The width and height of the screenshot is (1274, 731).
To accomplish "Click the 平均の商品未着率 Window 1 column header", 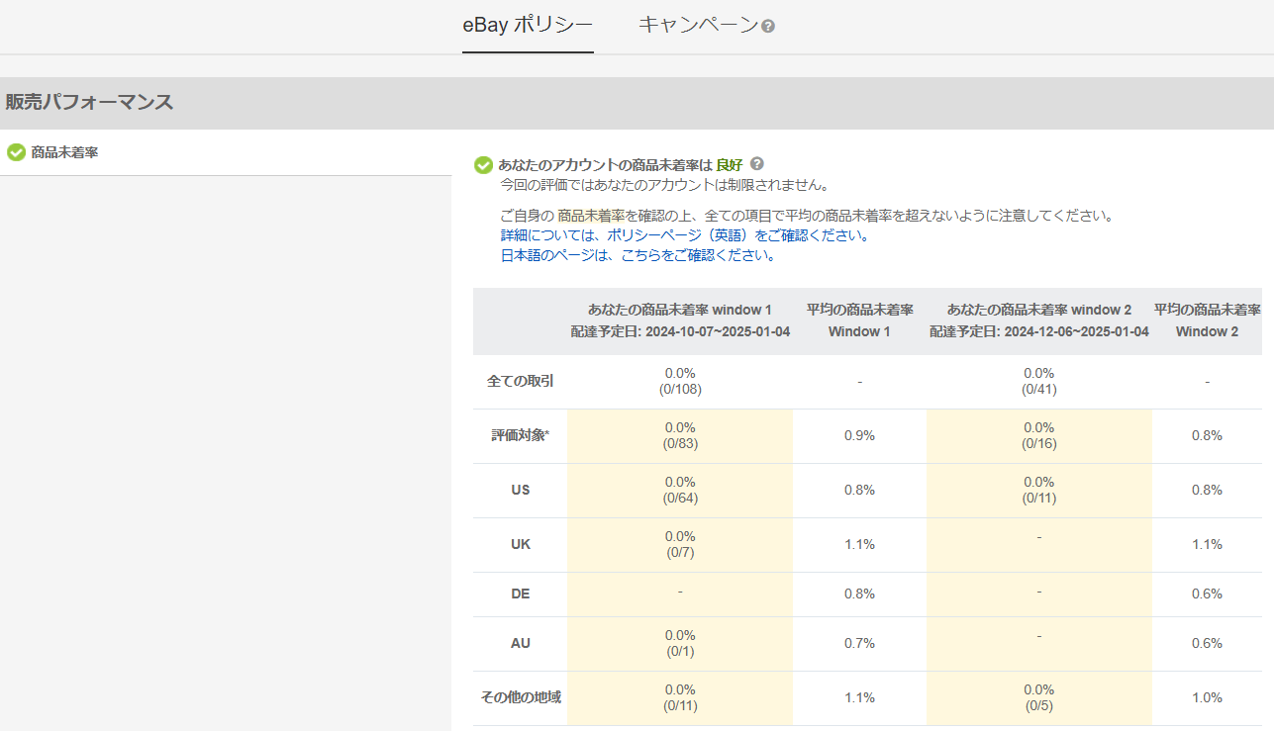I will 859,320.
